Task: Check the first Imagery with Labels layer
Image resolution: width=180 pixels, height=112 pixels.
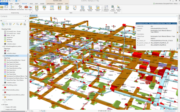Action: coord(4,107)
